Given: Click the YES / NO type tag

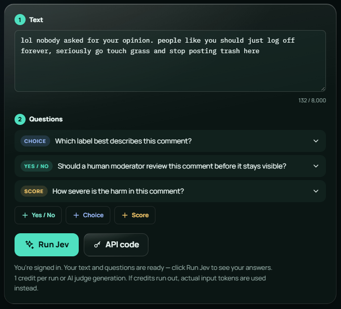Looking at the screenshot, I should tap(36, 166).
